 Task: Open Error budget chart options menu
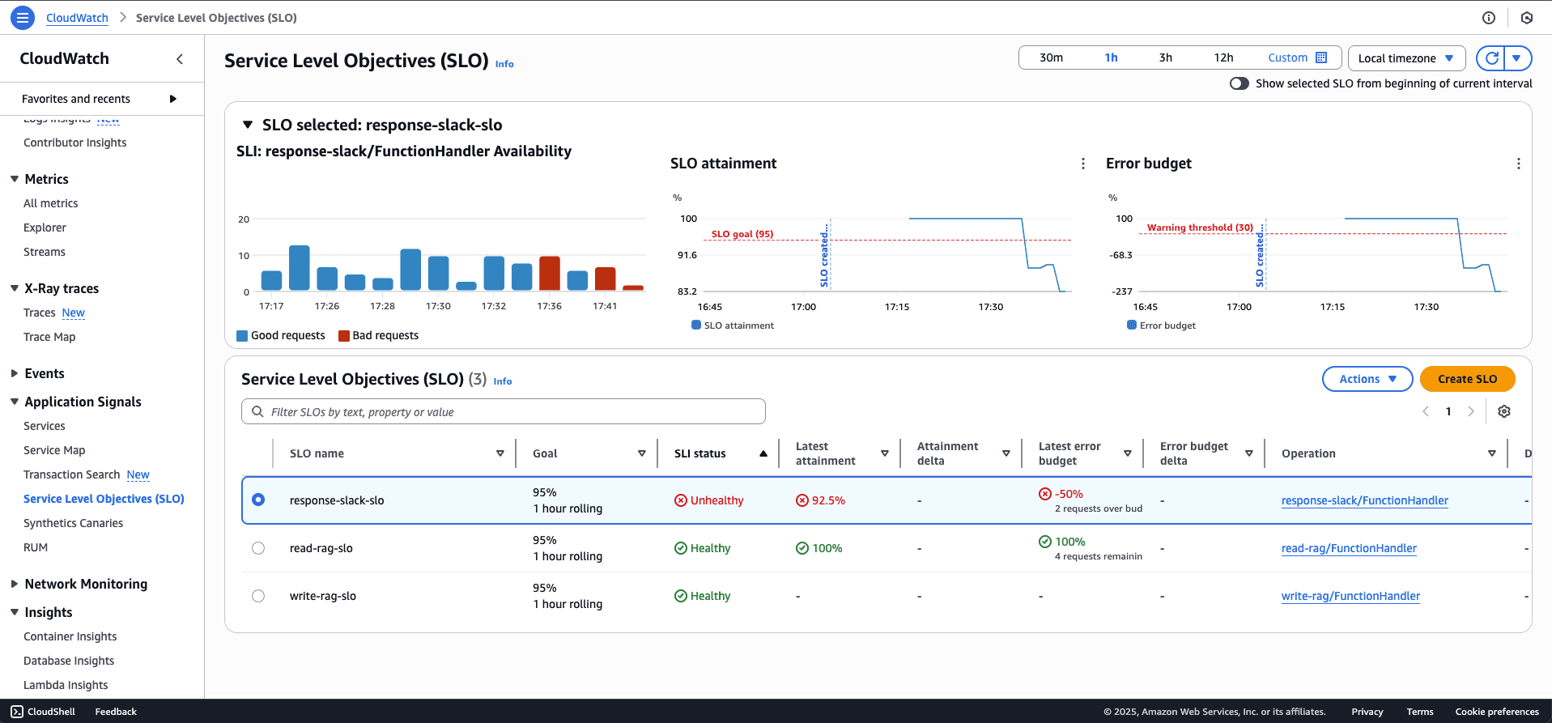(1518, 164)
